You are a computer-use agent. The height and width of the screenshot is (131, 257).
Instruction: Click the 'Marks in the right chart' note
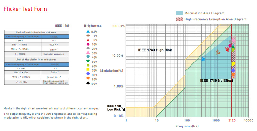(51, 108)
